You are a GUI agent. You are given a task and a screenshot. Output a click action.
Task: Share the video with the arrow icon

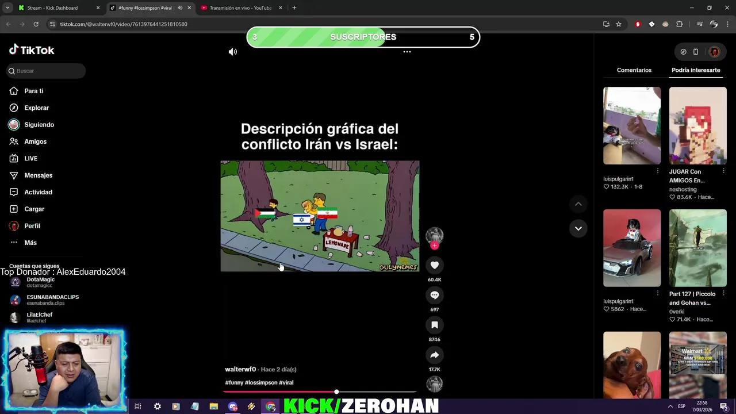435,355
